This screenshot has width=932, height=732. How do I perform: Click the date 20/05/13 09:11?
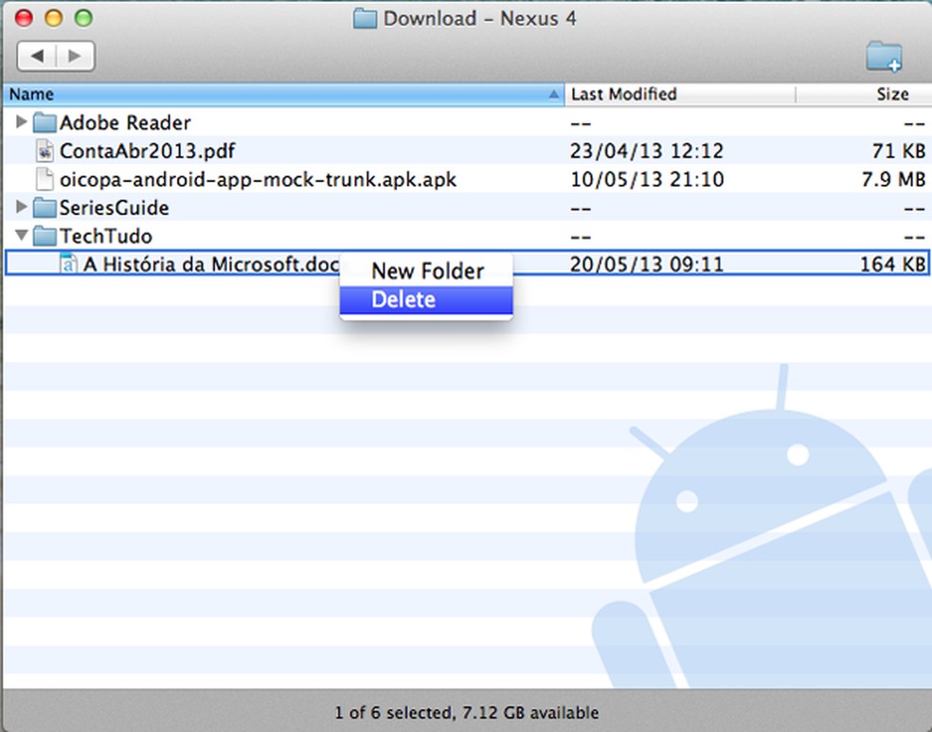coord(647,264)
